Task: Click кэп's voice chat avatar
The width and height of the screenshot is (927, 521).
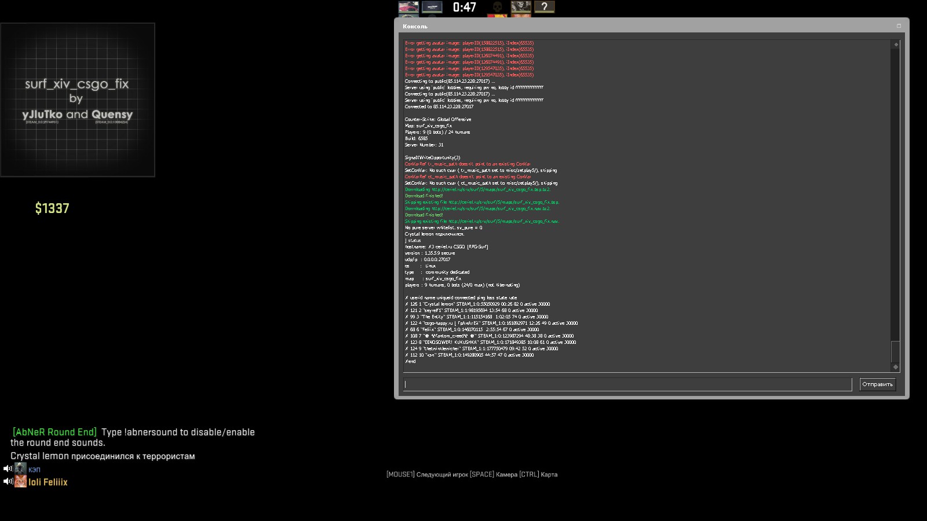Action: [20, 469]
